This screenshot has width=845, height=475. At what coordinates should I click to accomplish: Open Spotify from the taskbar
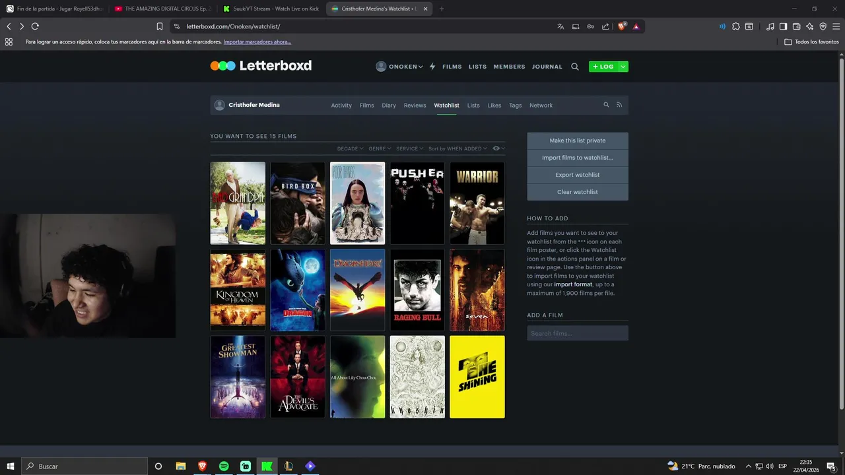click(x=224, y=466)
